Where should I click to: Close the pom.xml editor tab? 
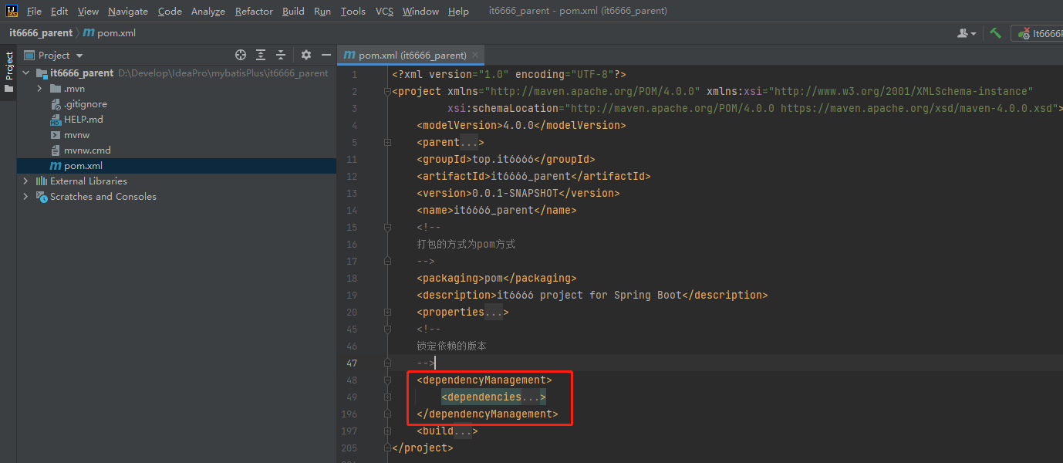coord(476,55)
